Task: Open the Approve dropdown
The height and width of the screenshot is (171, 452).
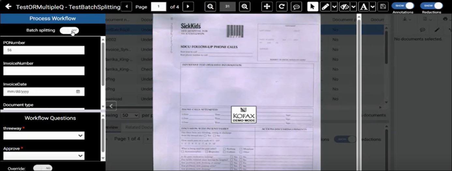Action: pyautogui.click(x=44, y=156)
